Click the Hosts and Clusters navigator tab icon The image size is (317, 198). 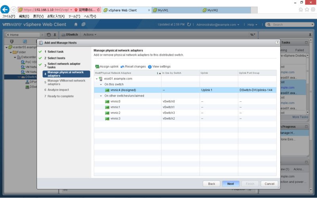(12, 42)
